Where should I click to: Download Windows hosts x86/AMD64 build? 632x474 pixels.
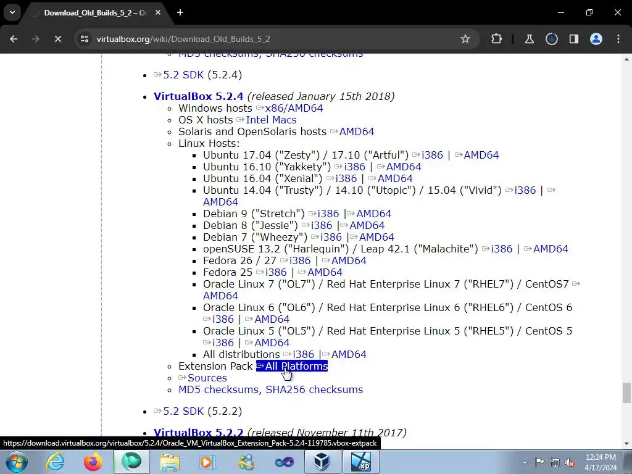click(294, 109)
